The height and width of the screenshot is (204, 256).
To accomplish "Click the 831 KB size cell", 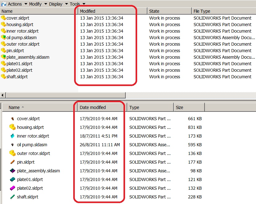I will (x=195, y=127).
